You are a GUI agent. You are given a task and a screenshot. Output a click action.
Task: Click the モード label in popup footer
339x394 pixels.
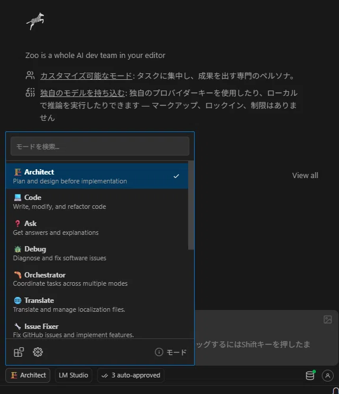[x=177, y=352]
